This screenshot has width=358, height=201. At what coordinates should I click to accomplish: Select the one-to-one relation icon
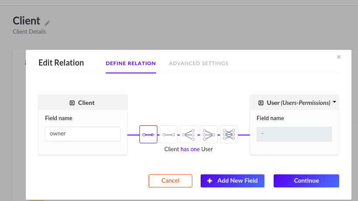tap(168, 135)
